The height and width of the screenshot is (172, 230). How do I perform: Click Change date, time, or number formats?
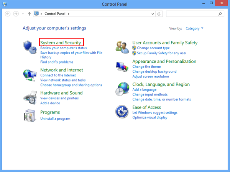pos(162,99)
